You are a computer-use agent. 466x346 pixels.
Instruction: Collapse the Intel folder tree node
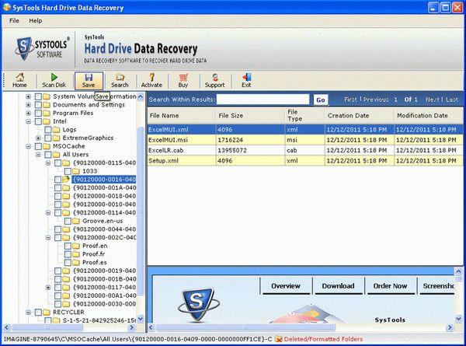29,121
